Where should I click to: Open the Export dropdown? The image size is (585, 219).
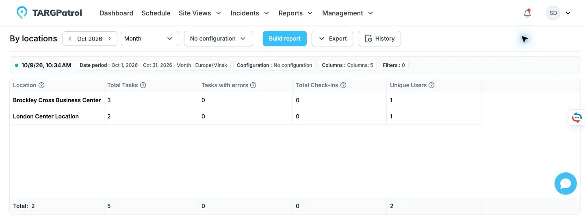[x=332, y=39]
